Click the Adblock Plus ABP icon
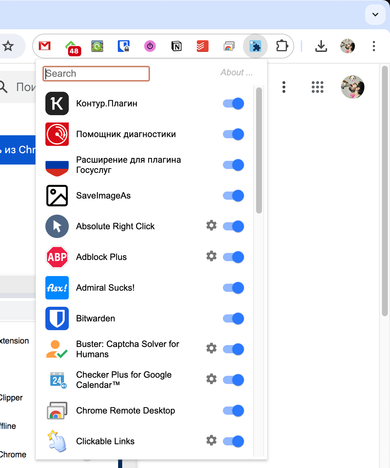Viewport: 390px width, 468px height. coord(57,257)
